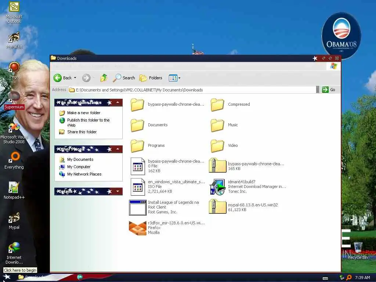
Task: Click the Downloads taskbar button
Action: 31,278
